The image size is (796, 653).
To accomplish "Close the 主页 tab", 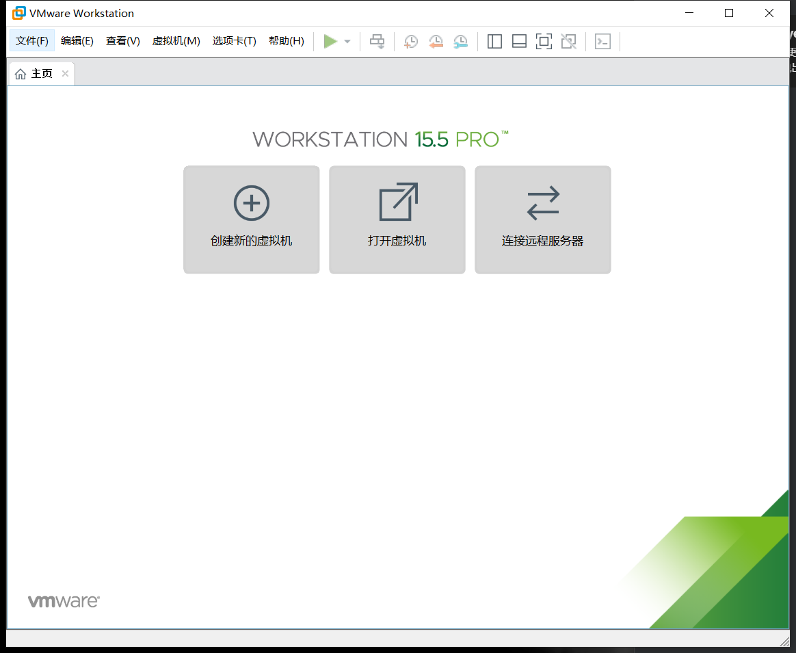I will [65, 73].
